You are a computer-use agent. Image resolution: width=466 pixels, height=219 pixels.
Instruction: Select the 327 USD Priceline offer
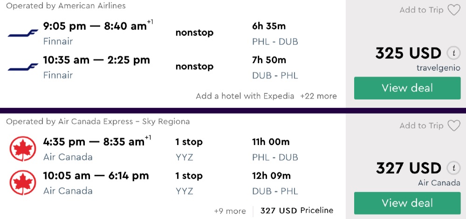tap(297, 211)
